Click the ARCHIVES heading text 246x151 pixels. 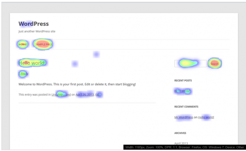(180, 133)
